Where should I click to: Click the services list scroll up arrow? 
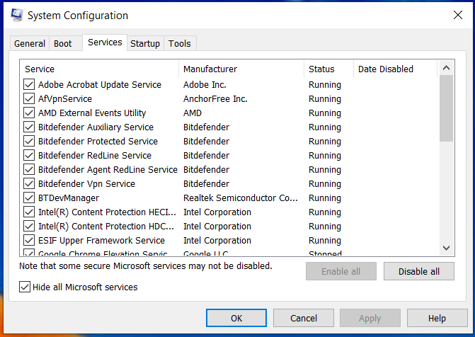(446, 68)
